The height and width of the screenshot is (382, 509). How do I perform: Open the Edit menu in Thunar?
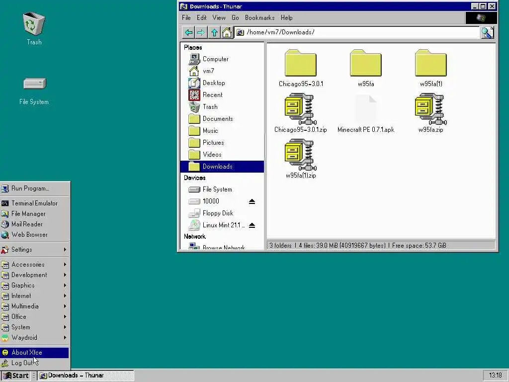[x=202, y=18]
